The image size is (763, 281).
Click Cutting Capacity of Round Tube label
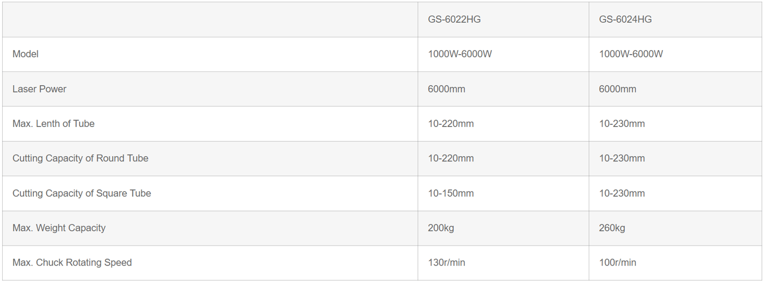pyautogui.click(x=81, y=158)
